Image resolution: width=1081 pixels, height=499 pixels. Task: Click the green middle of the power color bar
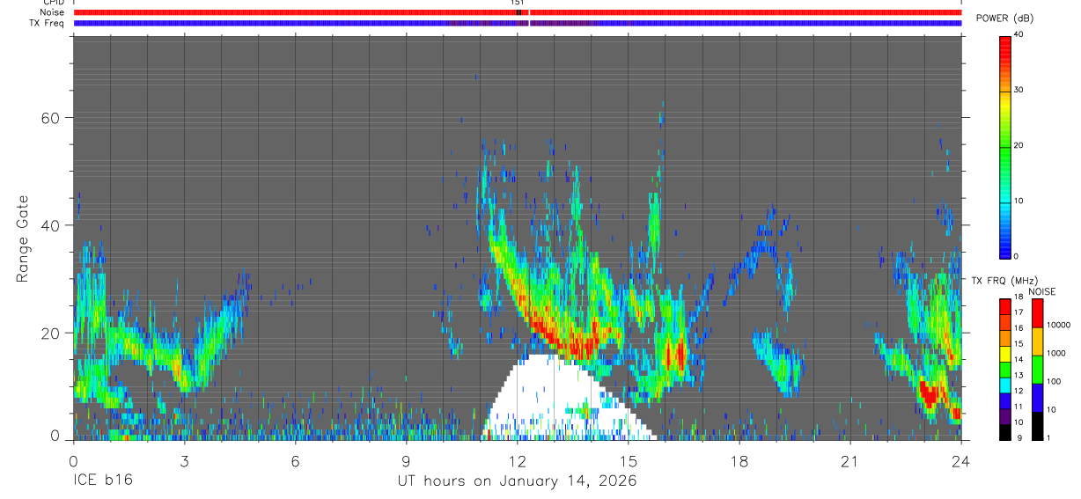click(x=1005, y=145)
